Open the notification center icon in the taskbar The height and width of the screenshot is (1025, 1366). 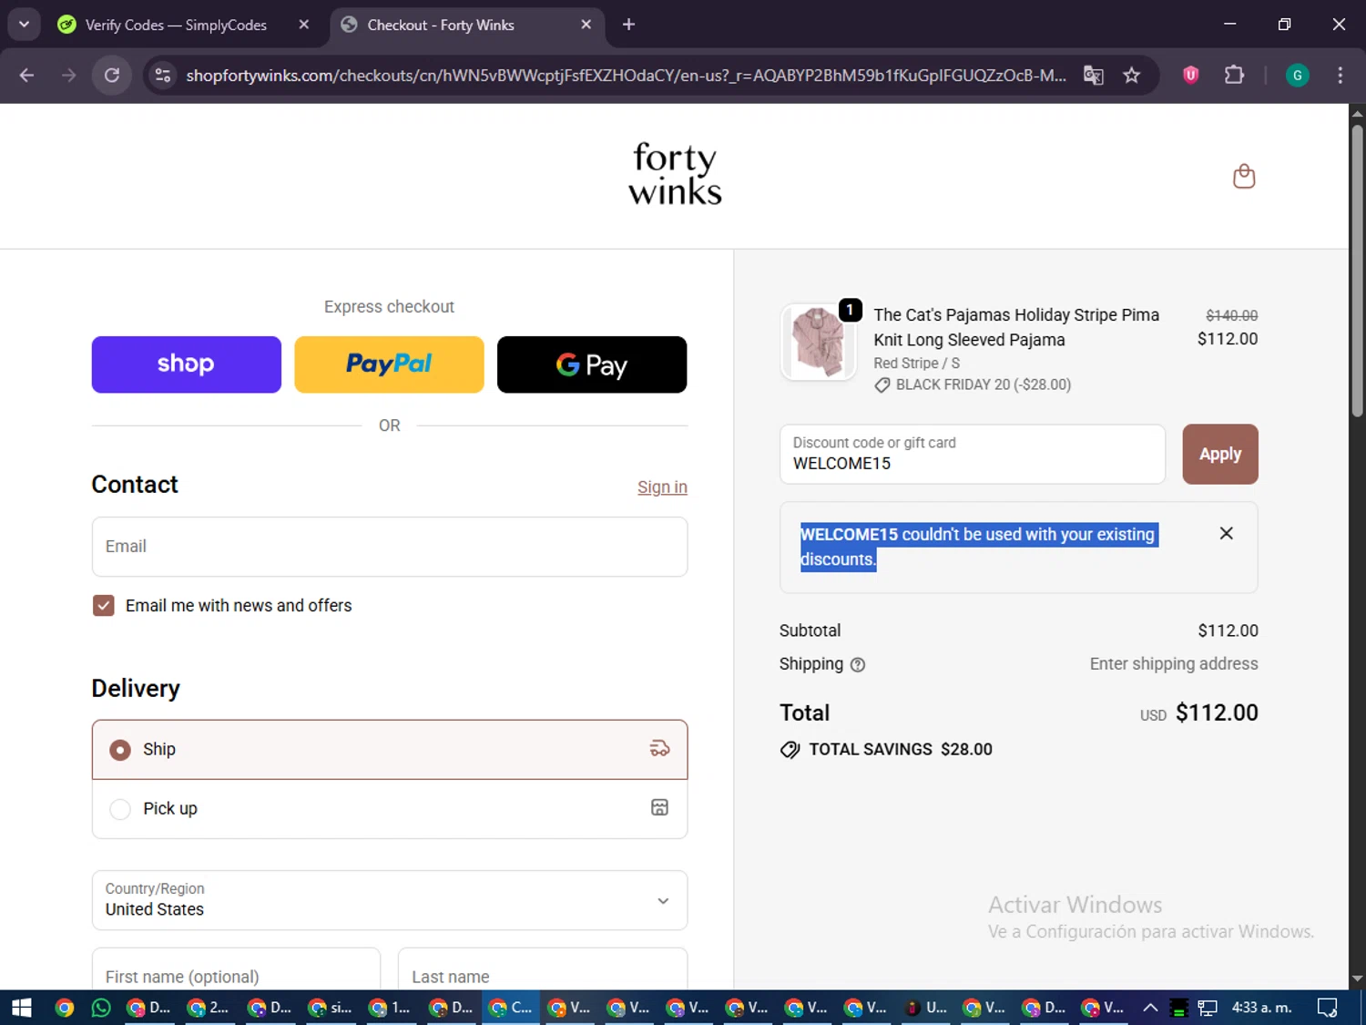point(1327,1008)
